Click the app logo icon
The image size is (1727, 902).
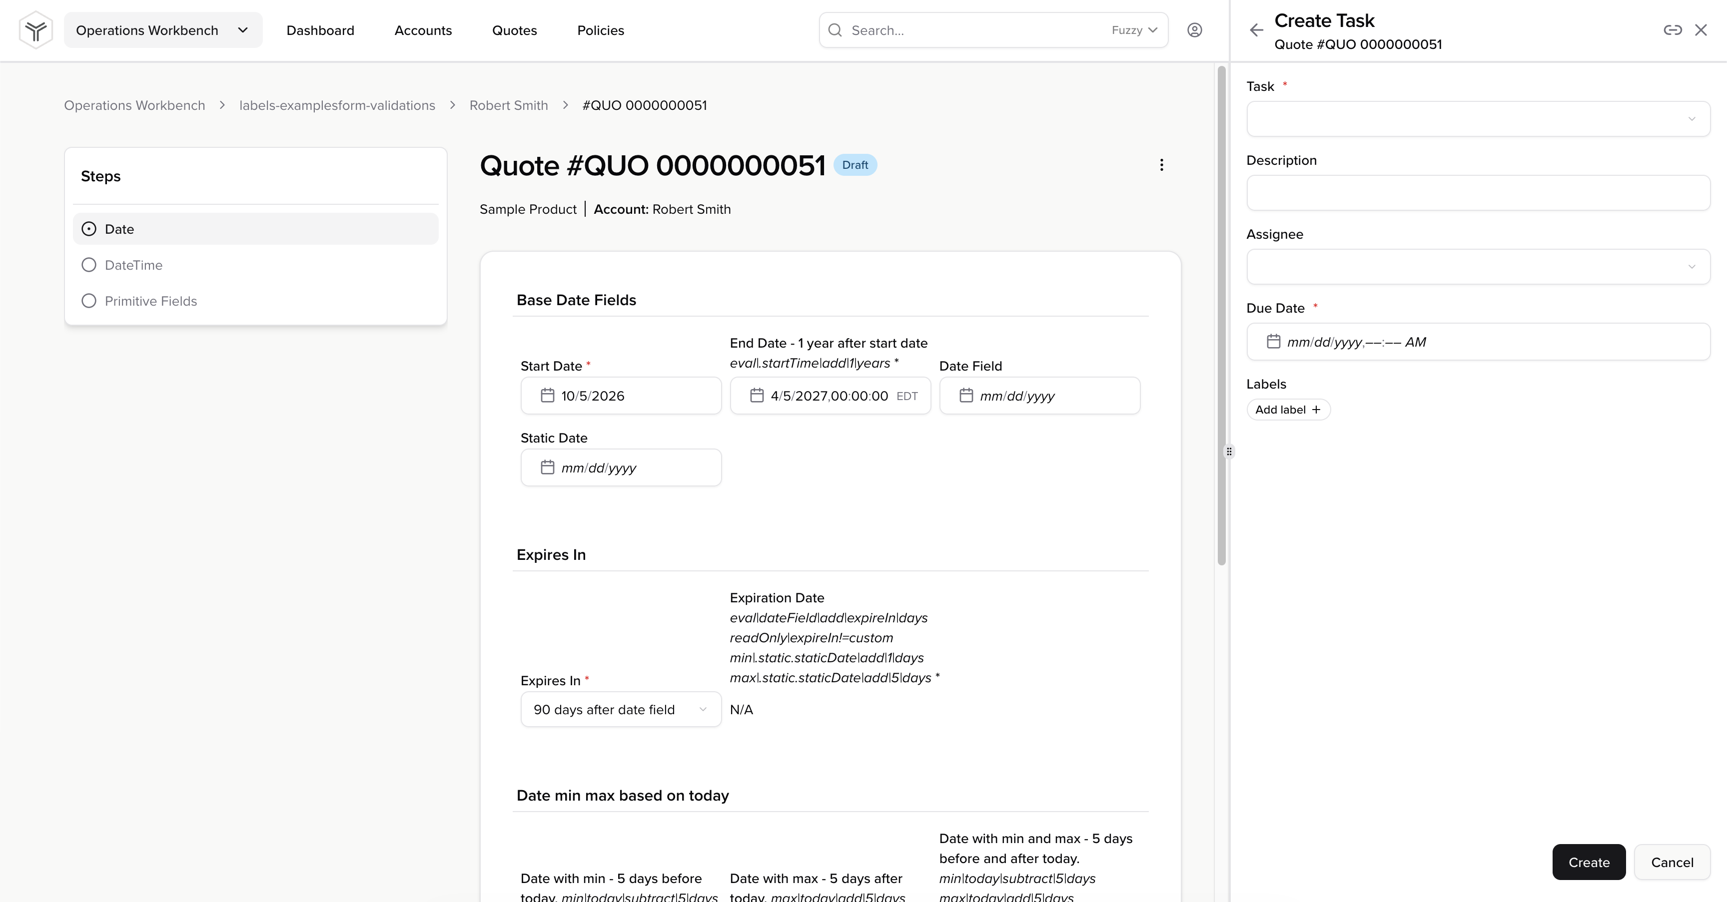coord(36,30)
